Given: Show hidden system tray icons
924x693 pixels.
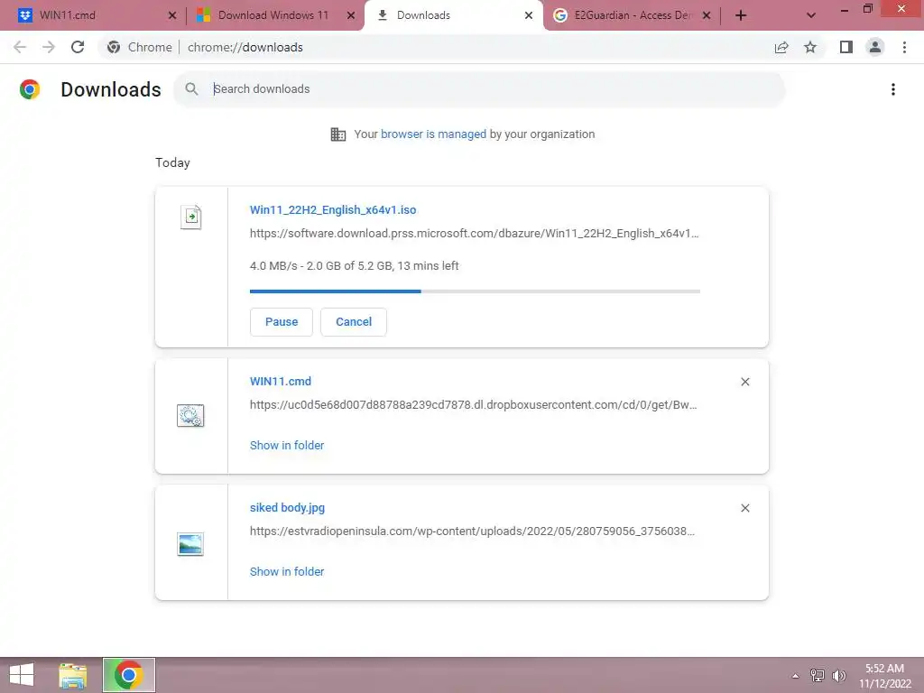Looking at the screenshot, I should pos(796,676).
